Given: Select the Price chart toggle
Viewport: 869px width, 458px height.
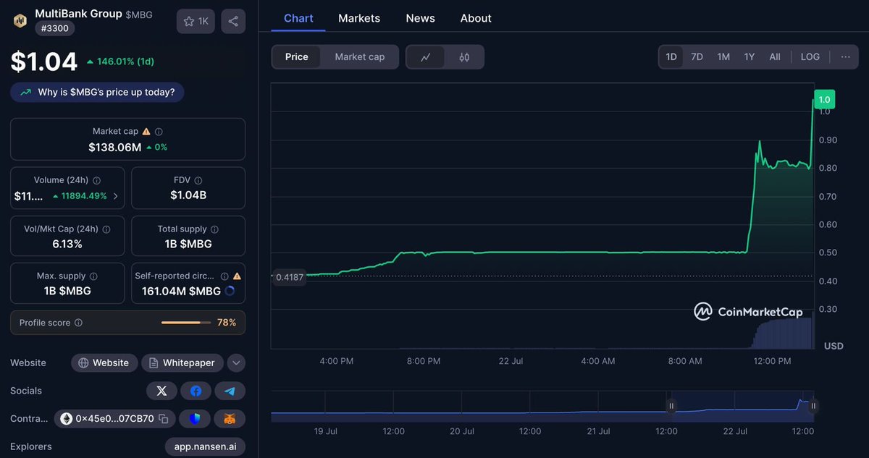Looking at the screenshot, I should (296, 57).
